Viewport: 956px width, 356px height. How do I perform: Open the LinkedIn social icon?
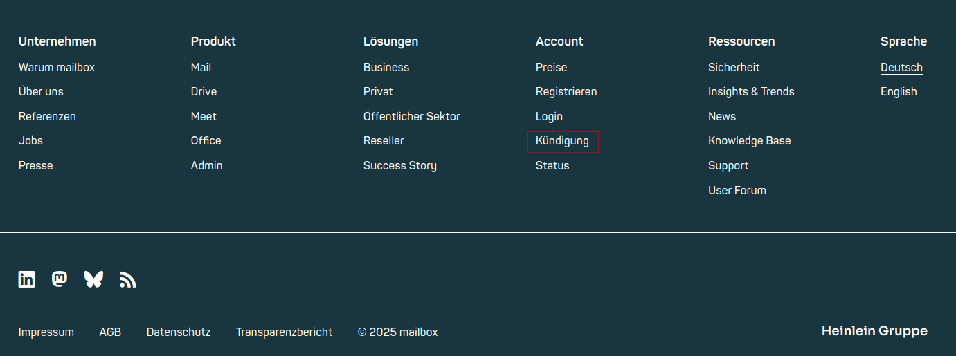point(27,279)
